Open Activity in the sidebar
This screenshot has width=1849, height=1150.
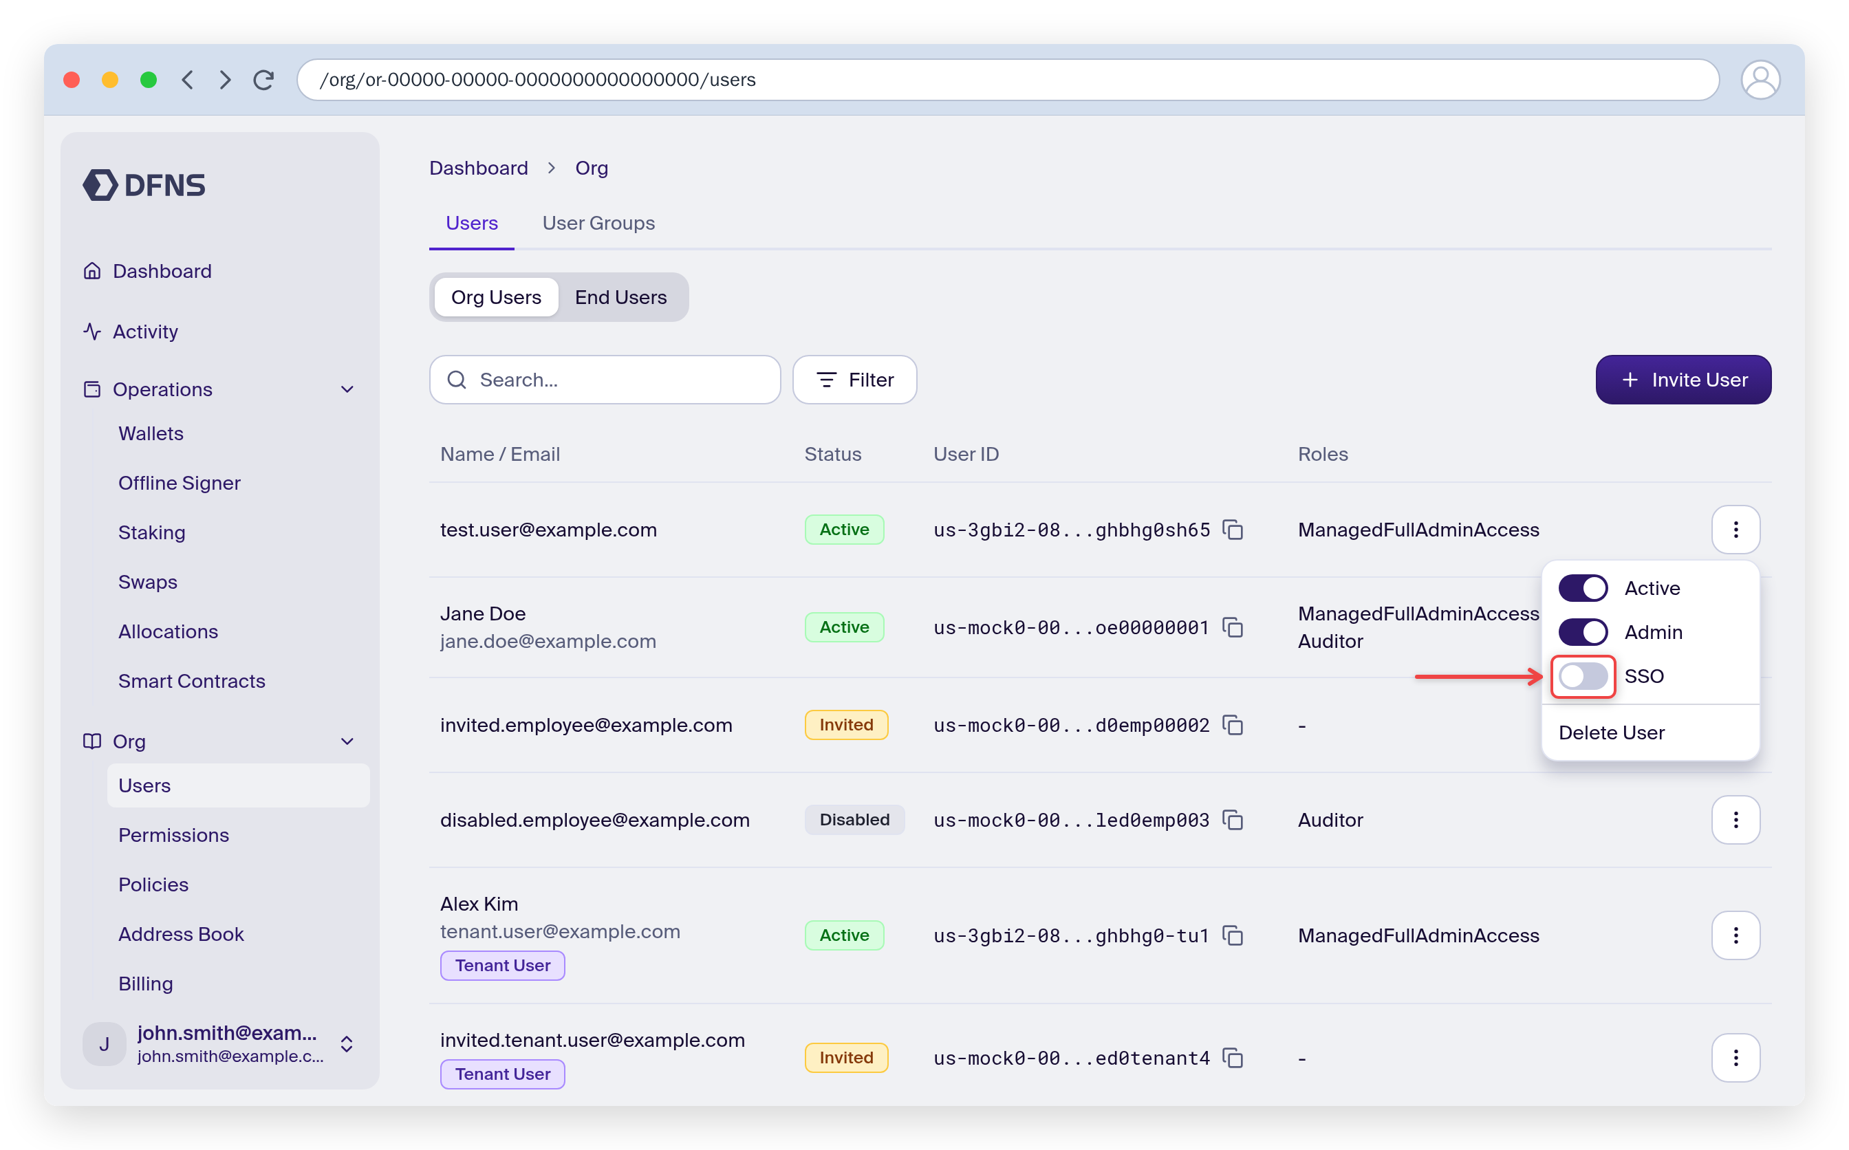144,332
